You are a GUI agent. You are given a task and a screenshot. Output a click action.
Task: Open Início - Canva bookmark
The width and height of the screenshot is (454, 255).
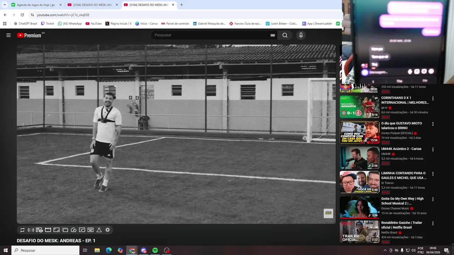pos(146,24)
